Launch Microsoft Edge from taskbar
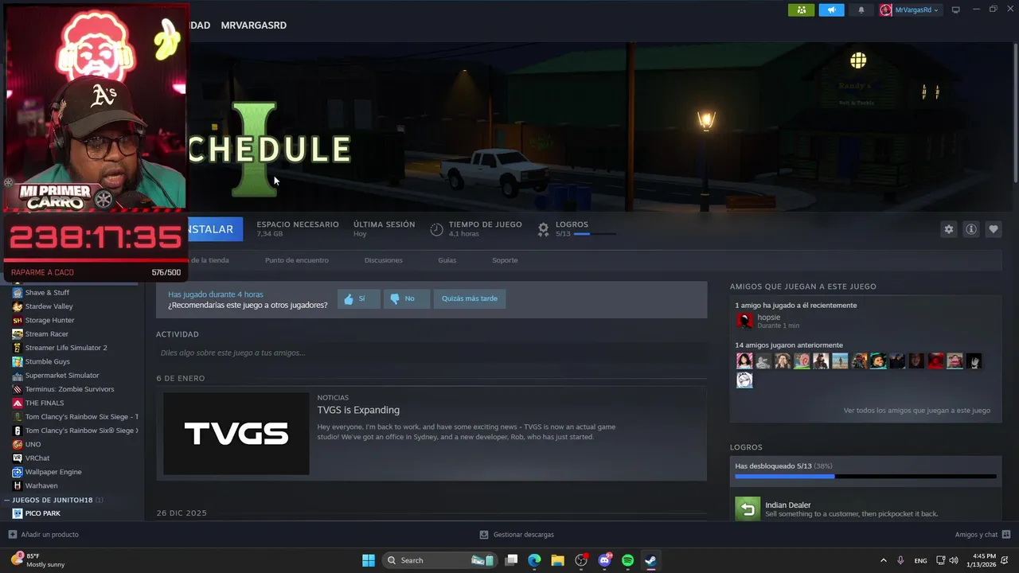 tap(534, 560)
